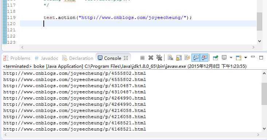Viewport: 267px width, 140px height.
Task: Click the console vertical scrollbar thumb
Action: pyautogui.click(x=264, y=94)
